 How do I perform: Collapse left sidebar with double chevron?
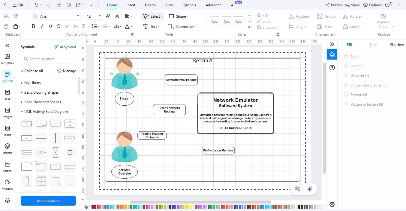tap(8, 45)
